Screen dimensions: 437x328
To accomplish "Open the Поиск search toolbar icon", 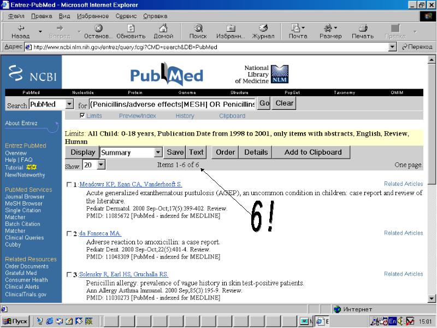I will 198,28.
